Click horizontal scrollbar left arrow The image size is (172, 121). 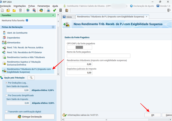point(63,120)
